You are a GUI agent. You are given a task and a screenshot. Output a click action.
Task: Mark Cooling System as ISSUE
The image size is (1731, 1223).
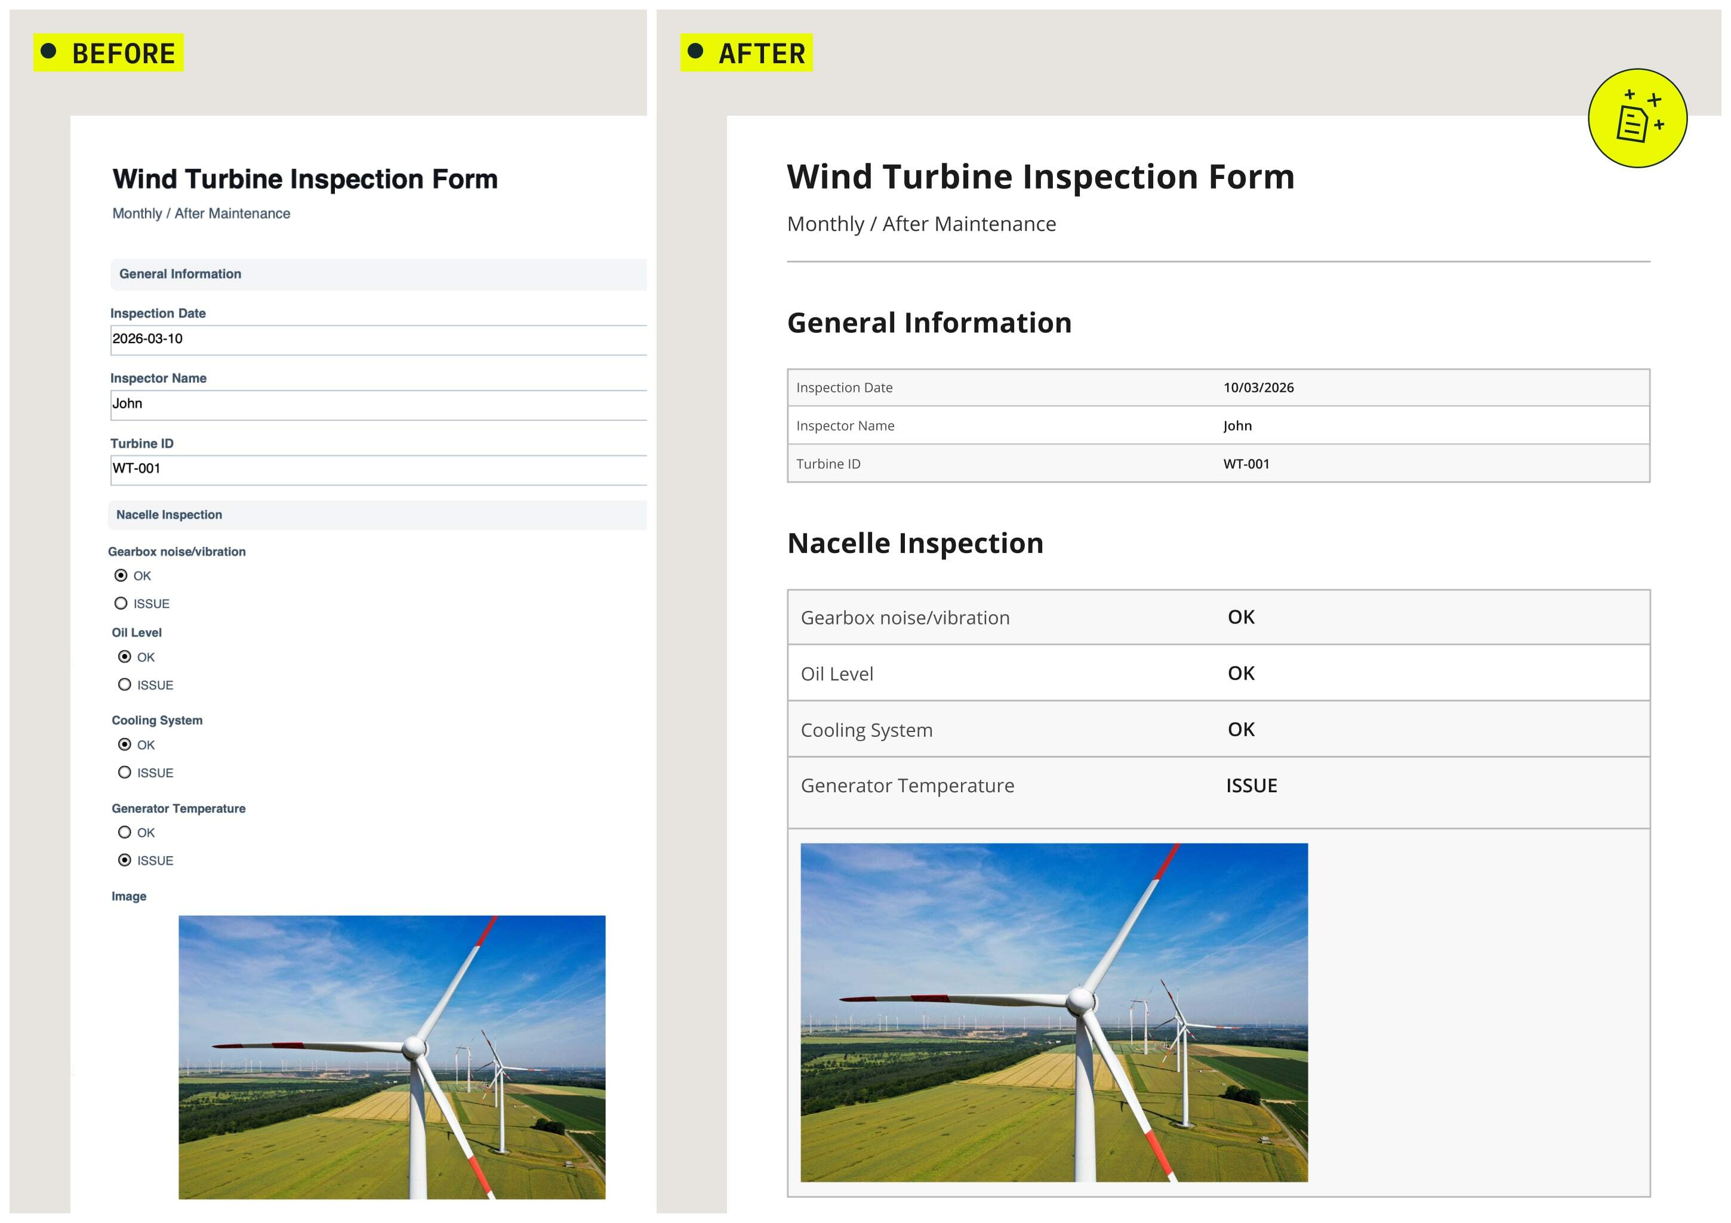click(x=124, y=773)
